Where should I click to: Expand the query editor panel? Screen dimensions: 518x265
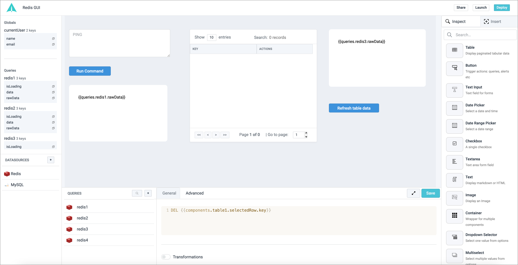coord(414,193)
